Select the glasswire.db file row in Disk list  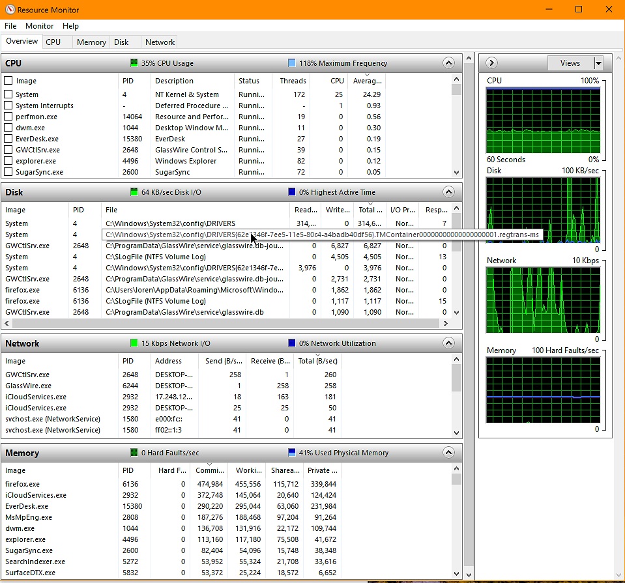click(x=227, y=312)
